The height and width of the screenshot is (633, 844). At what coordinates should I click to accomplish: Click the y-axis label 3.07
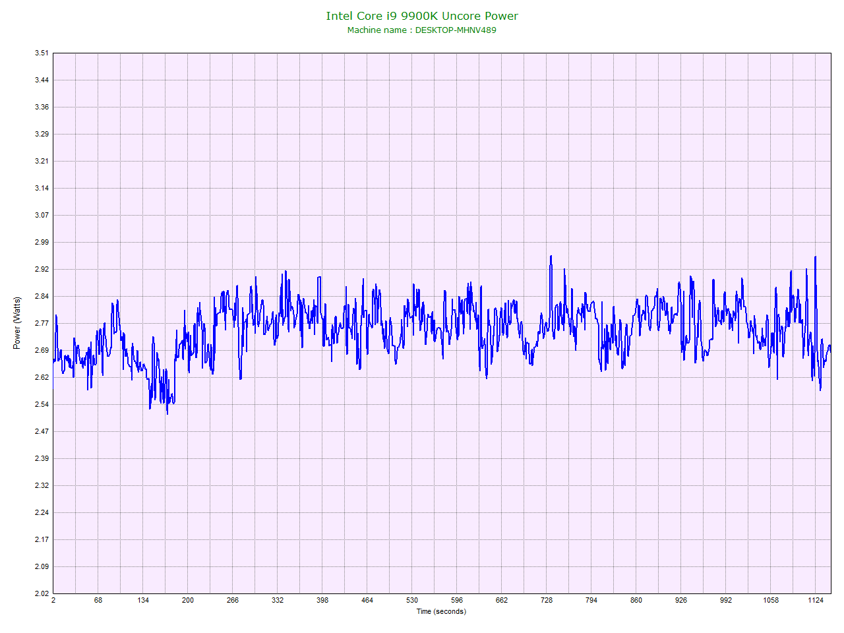(x=42, y=216)
